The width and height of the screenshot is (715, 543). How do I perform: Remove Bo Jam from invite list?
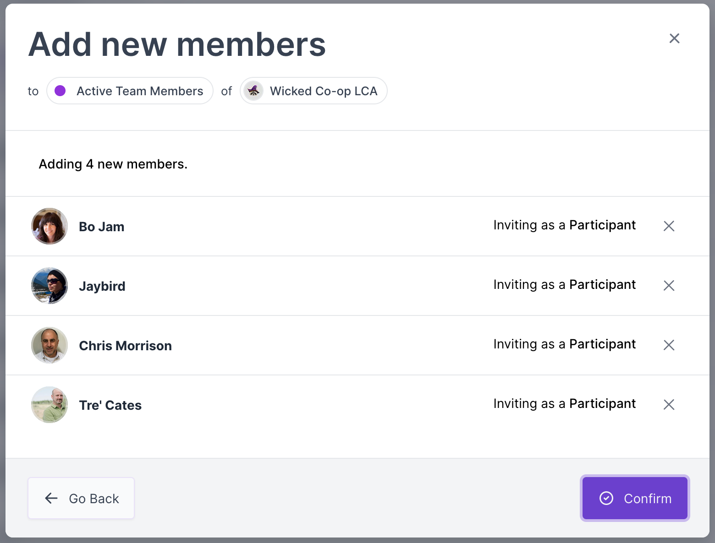tap(669, 226)
